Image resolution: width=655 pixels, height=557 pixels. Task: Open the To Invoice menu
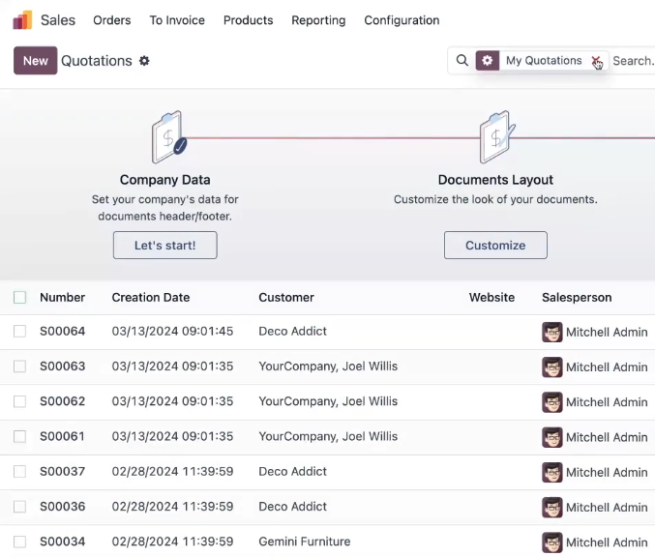177,20
